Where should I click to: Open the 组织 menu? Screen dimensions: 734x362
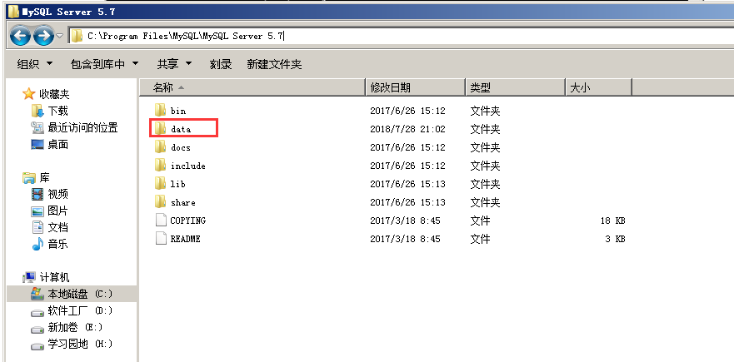click(35, 64)
